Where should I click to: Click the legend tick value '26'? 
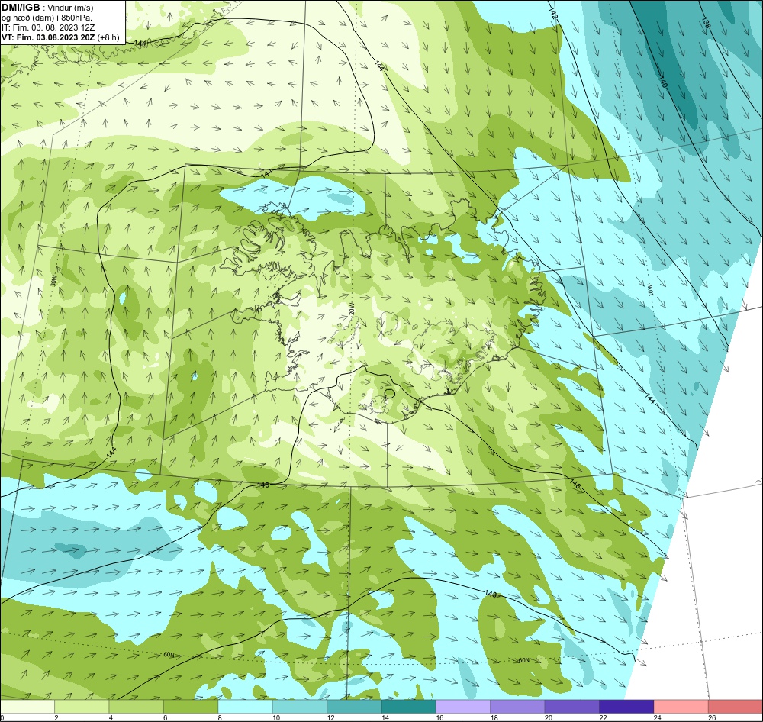coord(713,717)
